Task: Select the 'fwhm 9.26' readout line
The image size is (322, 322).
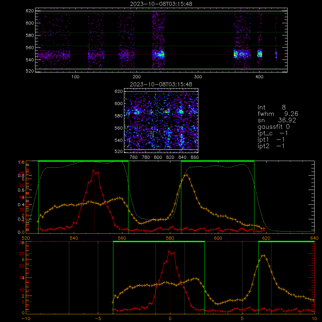Action: point(278,114)
